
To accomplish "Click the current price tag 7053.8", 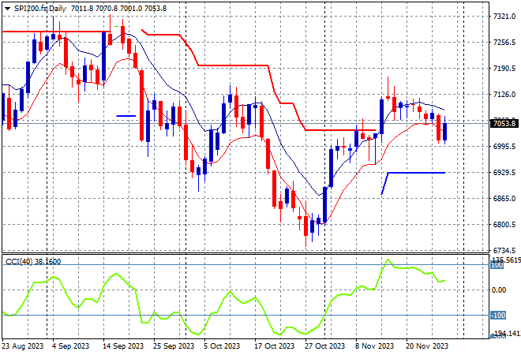I will coord(504,124).
